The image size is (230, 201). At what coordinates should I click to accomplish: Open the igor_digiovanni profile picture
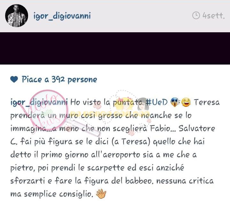pyautogui.click(x=17, y=16)
